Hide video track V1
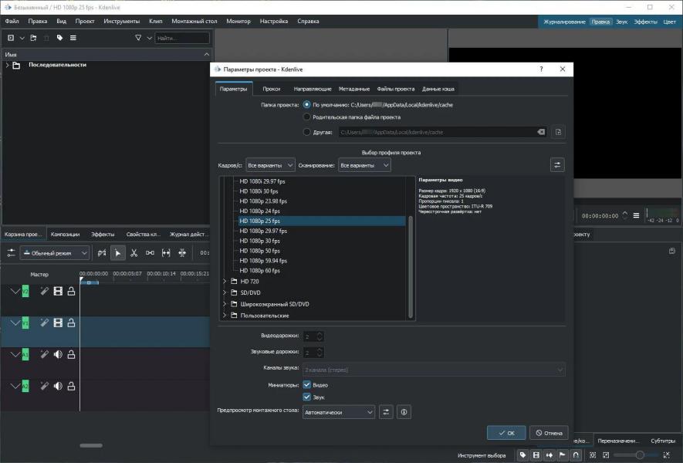 tap(58, 323)
